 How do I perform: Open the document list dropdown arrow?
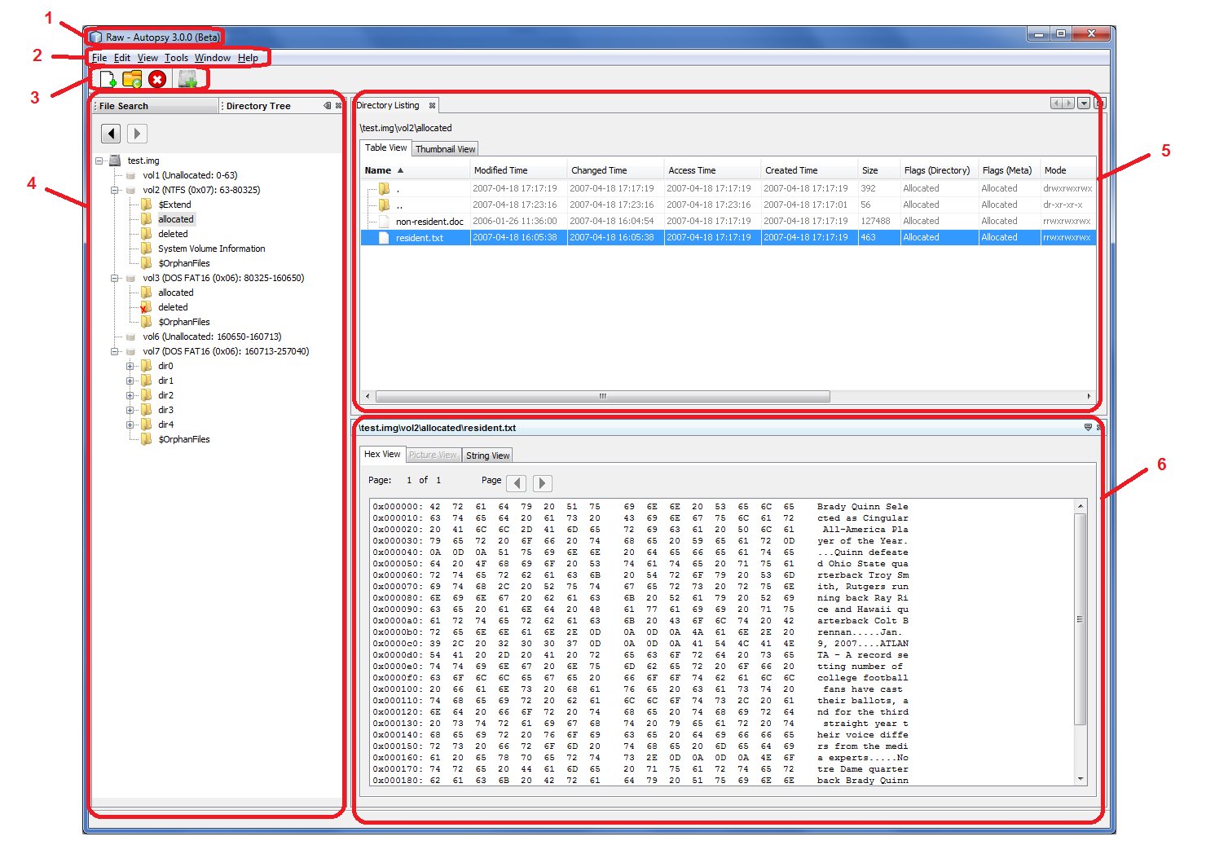[x=1084, y=103]
